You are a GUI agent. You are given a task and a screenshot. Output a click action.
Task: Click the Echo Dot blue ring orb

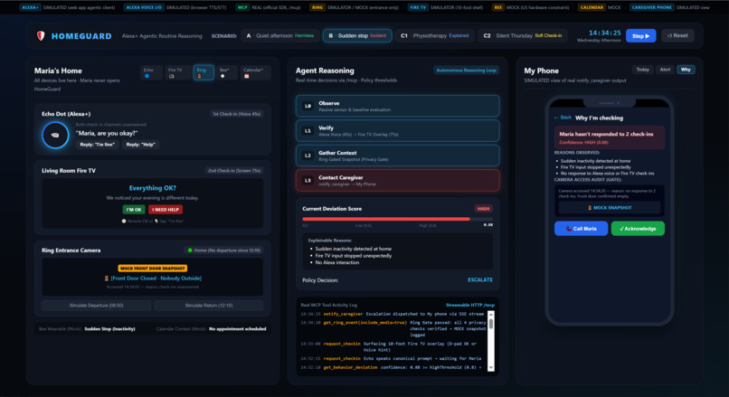55,136
